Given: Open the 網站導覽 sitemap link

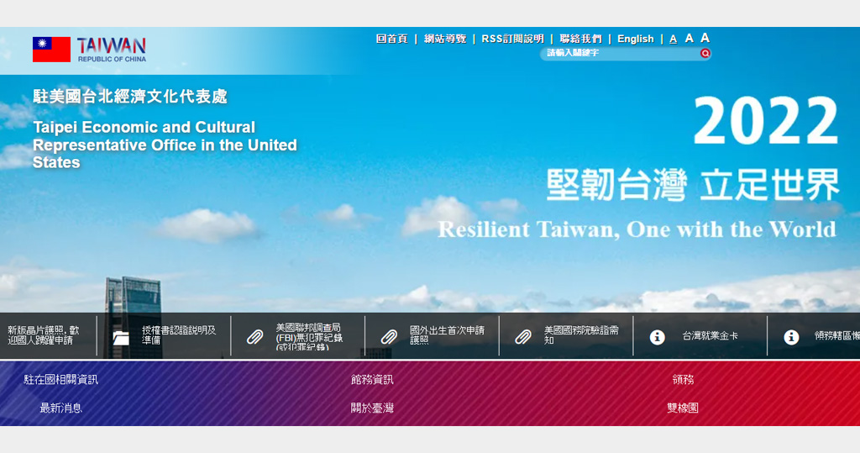Looking at the screenshot, I should (x=445, y=39).
